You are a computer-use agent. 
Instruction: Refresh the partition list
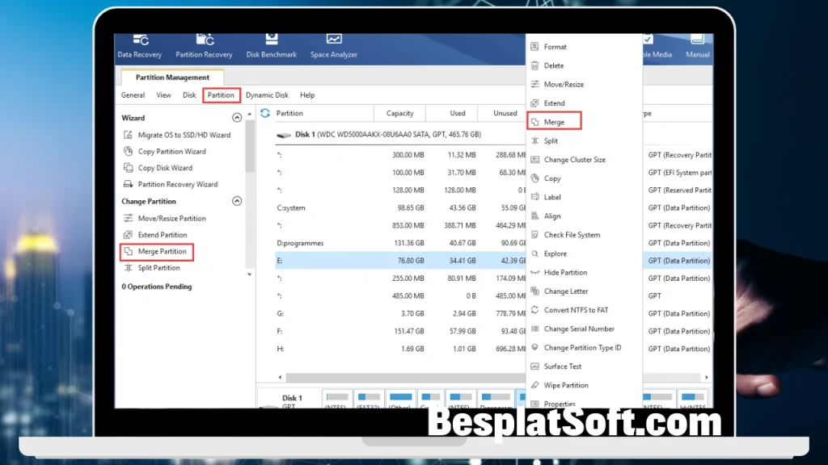point(266,112)
